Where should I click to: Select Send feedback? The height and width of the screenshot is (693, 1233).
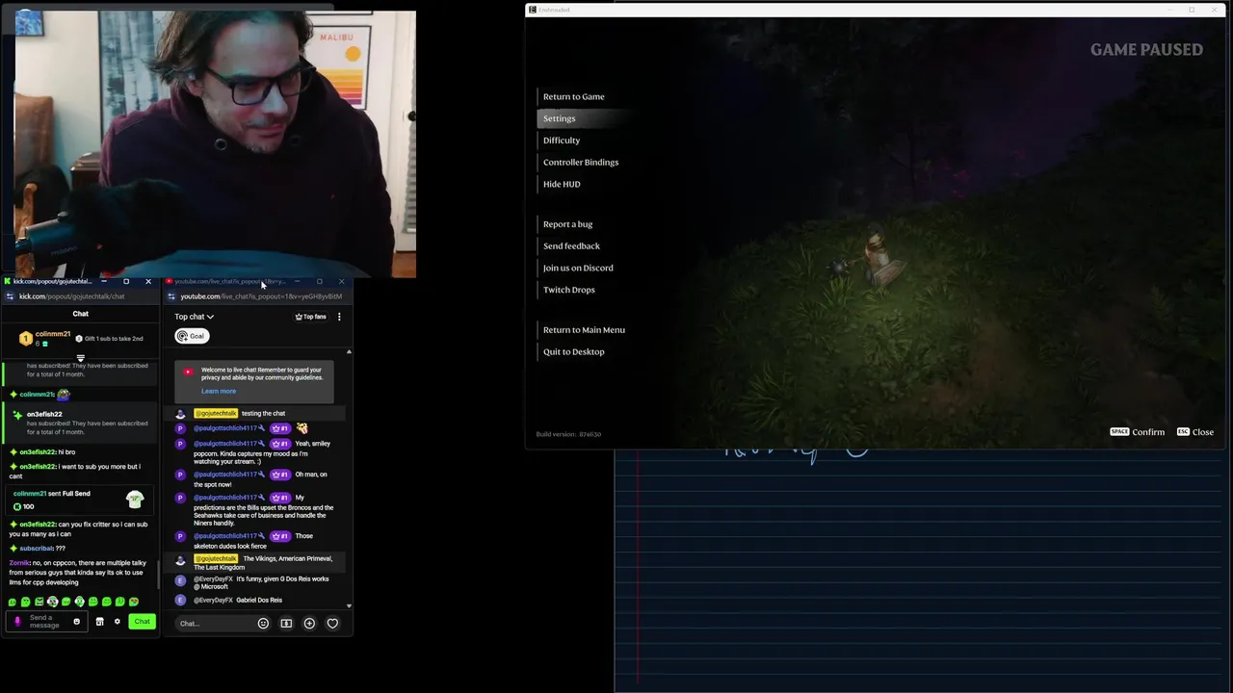click(571, 246)
